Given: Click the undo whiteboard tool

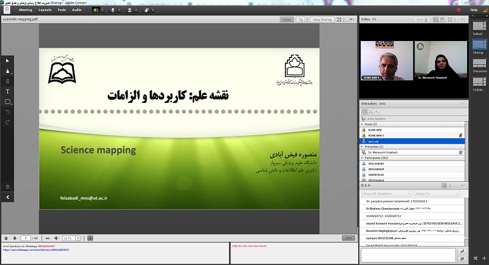Looking at the screenshot, I should click(7, 112).
